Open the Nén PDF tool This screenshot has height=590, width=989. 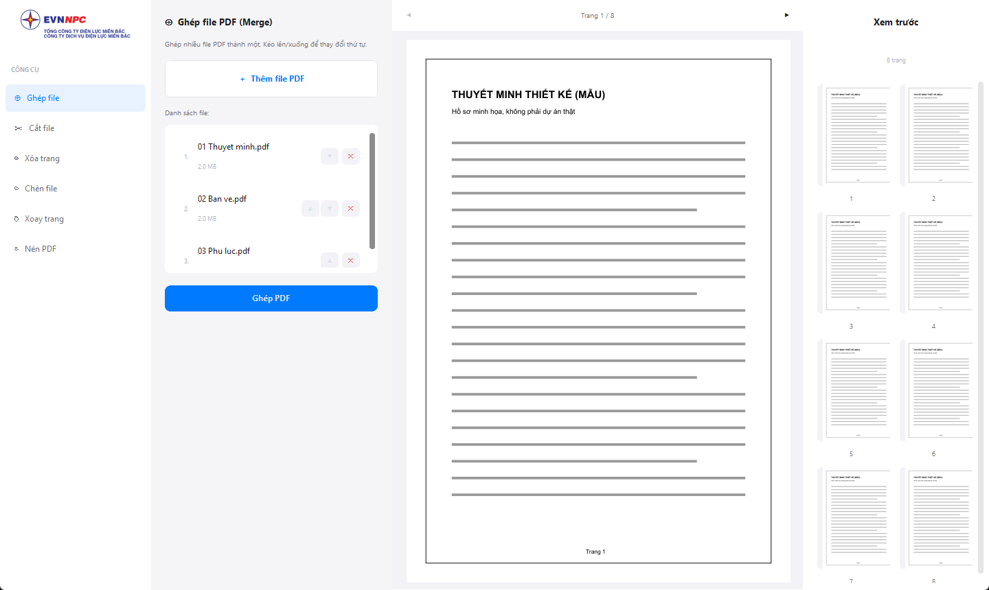point(76,249)
